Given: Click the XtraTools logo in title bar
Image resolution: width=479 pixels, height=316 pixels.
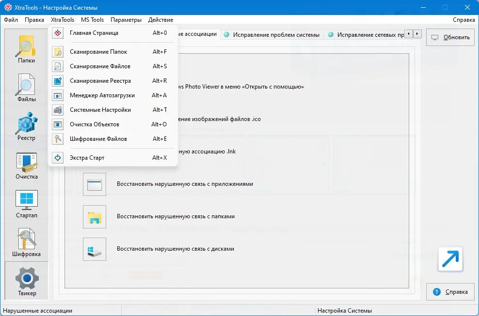Looking at the screenshot, I should pyautogui.click(x=8, y=7).
